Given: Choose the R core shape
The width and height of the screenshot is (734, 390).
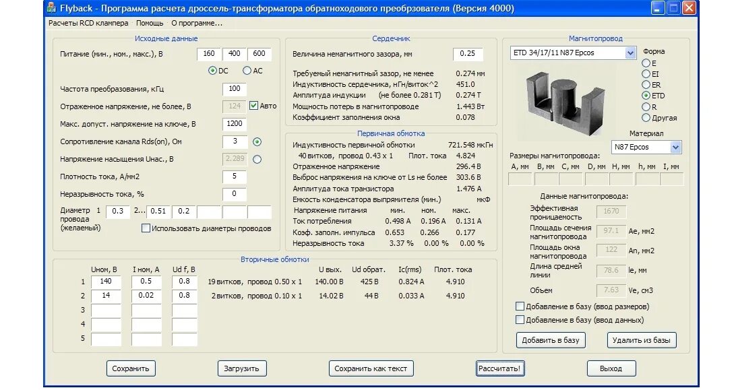Looking at the screenshot, I should (x=646, y=106).
